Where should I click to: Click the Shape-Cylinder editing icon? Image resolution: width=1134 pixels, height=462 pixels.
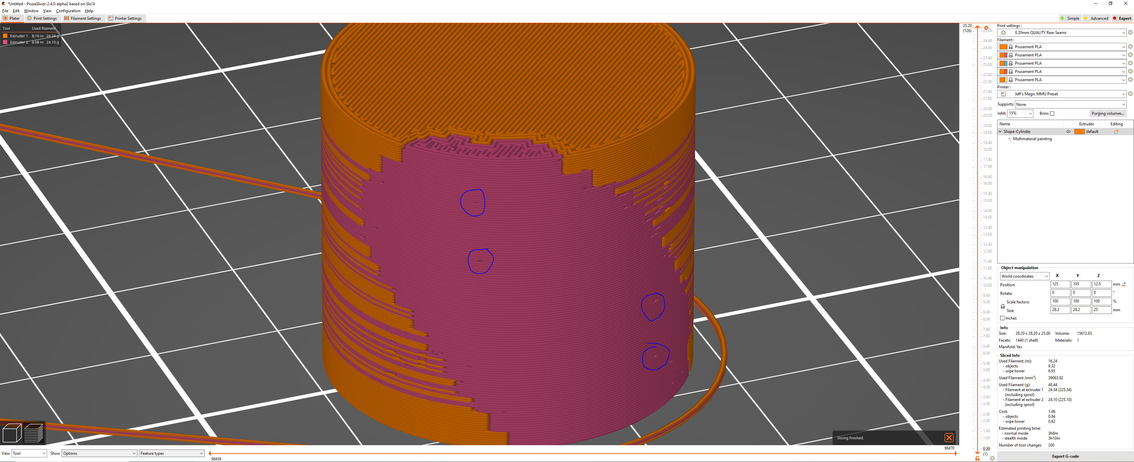(1116, 132)
